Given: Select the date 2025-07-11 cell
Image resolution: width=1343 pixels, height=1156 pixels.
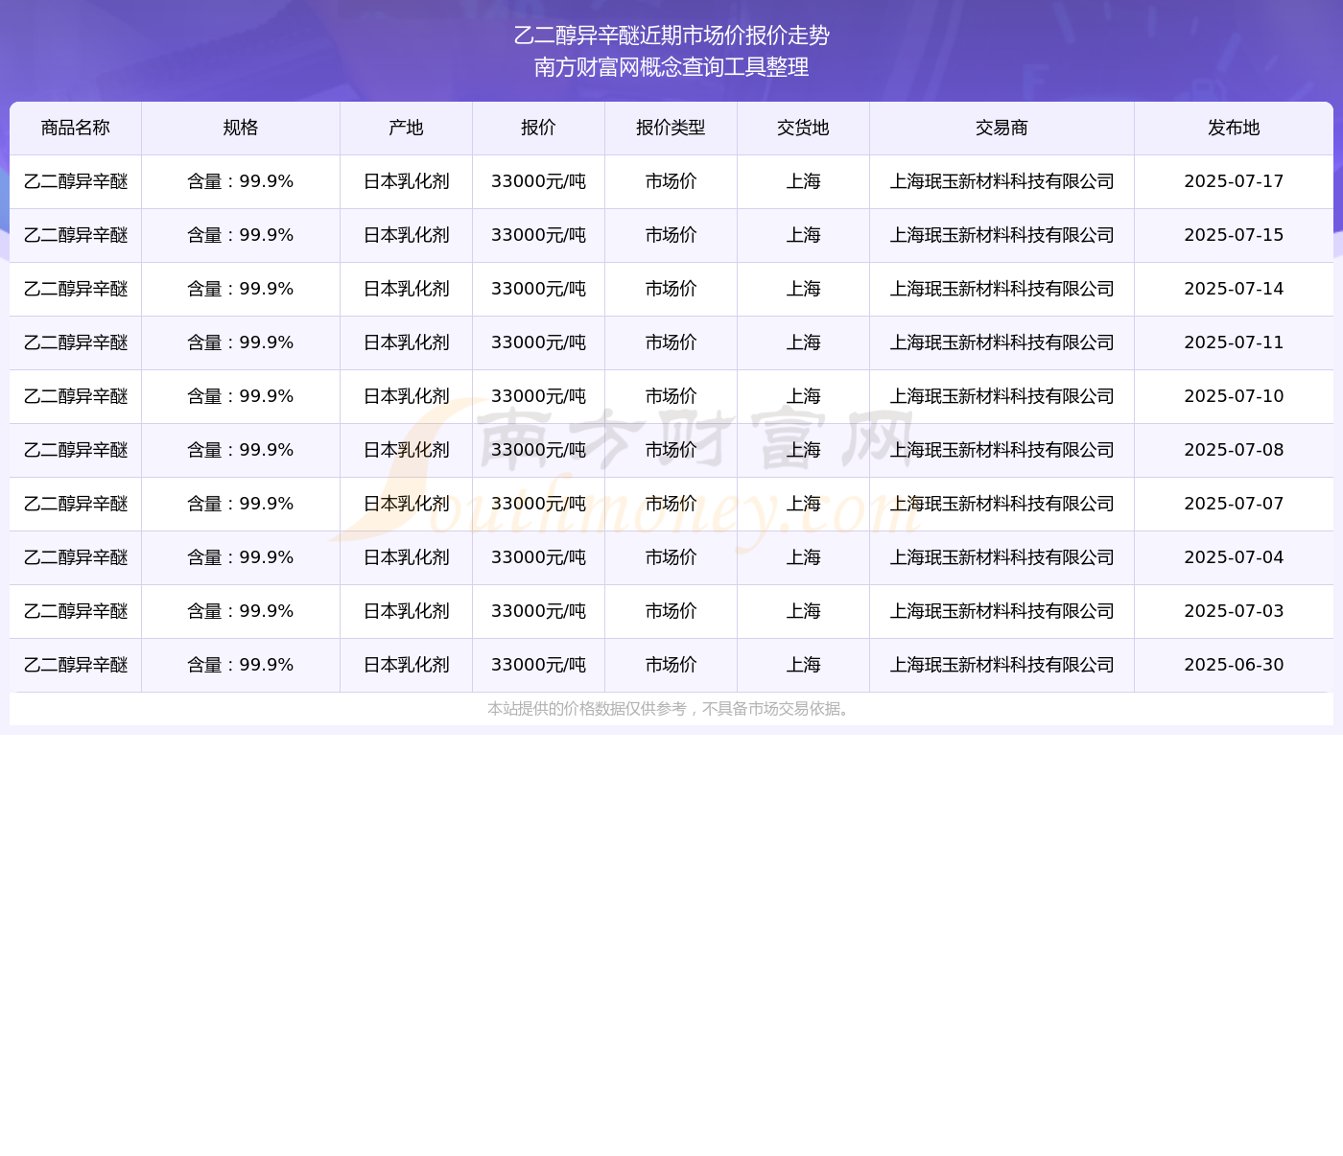Looking at the screenshot, I should point(1234,342).
